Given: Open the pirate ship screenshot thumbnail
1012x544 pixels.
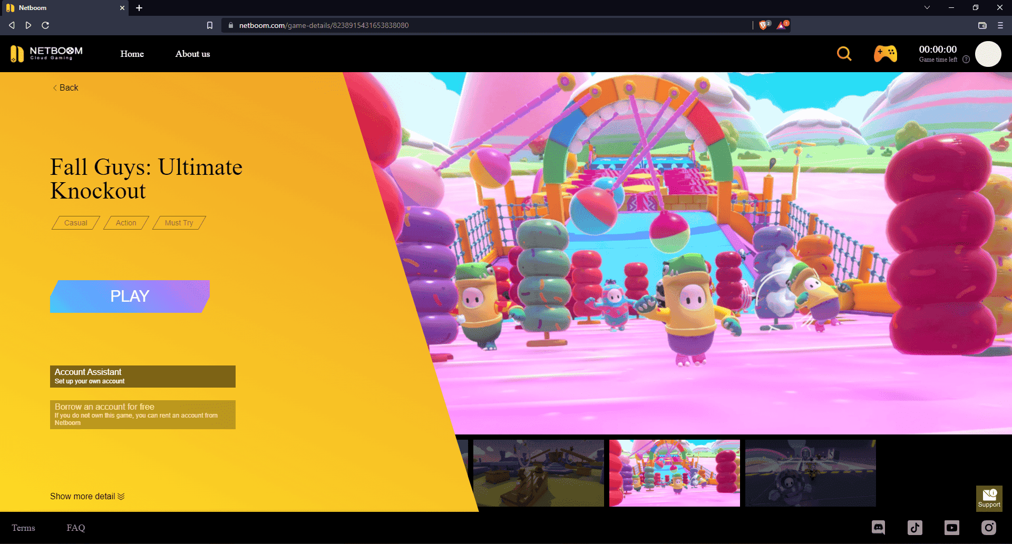Looking at the screenshot, I should 538,473.
